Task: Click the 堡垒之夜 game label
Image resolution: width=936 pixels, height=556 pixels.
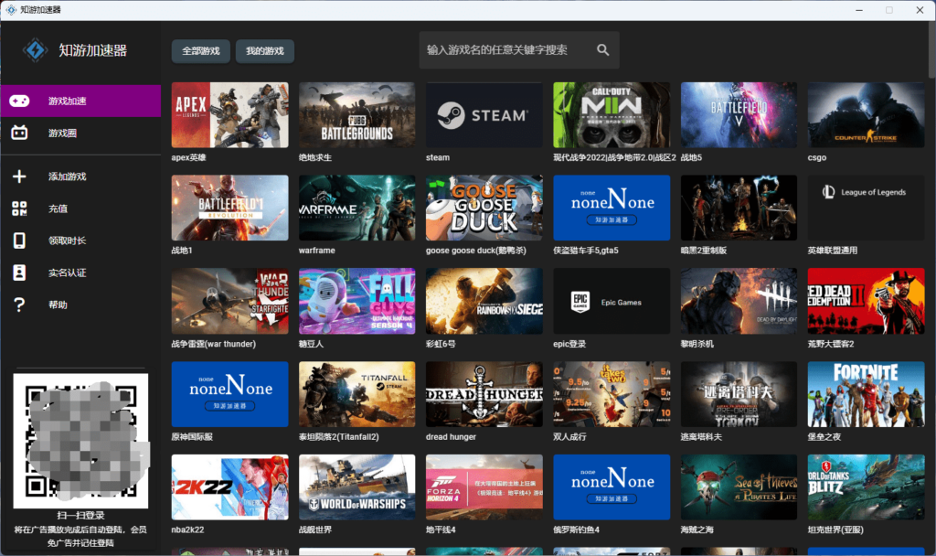Action: (x=824, y=437)
